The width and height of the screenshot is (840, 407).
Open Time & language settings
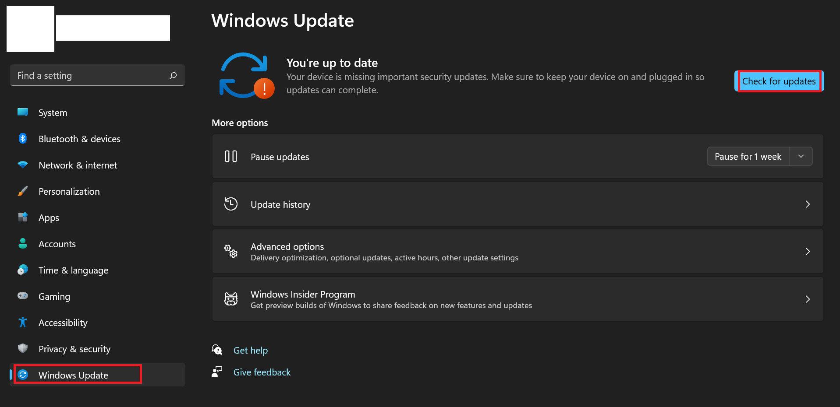coord(97,270)
